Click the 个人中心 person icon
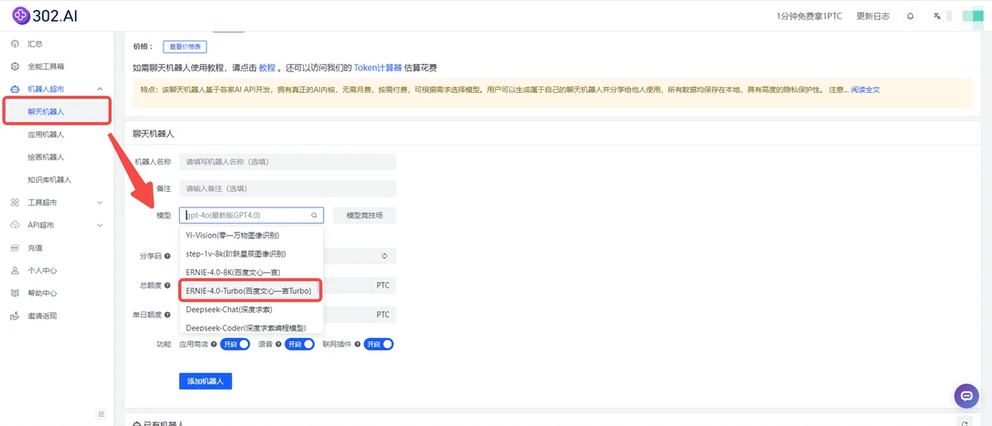The image size is (992, 426). pyautogui.click(x=15, y=271)
